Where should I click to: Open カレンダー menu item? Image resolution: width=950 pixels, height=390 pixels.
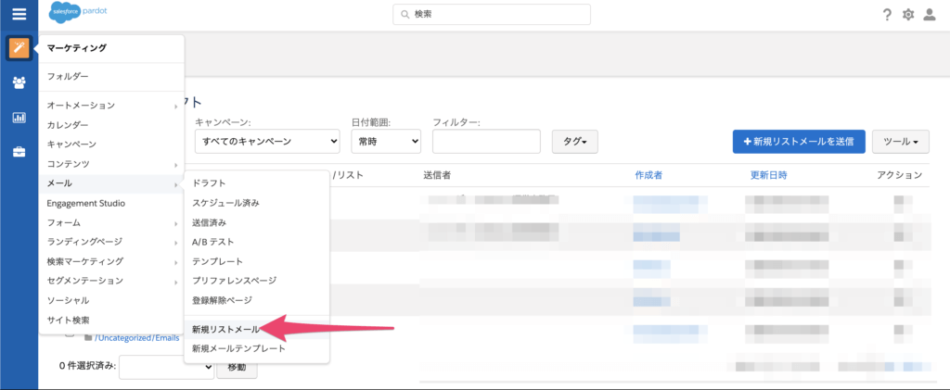click(x=111, y=124)
